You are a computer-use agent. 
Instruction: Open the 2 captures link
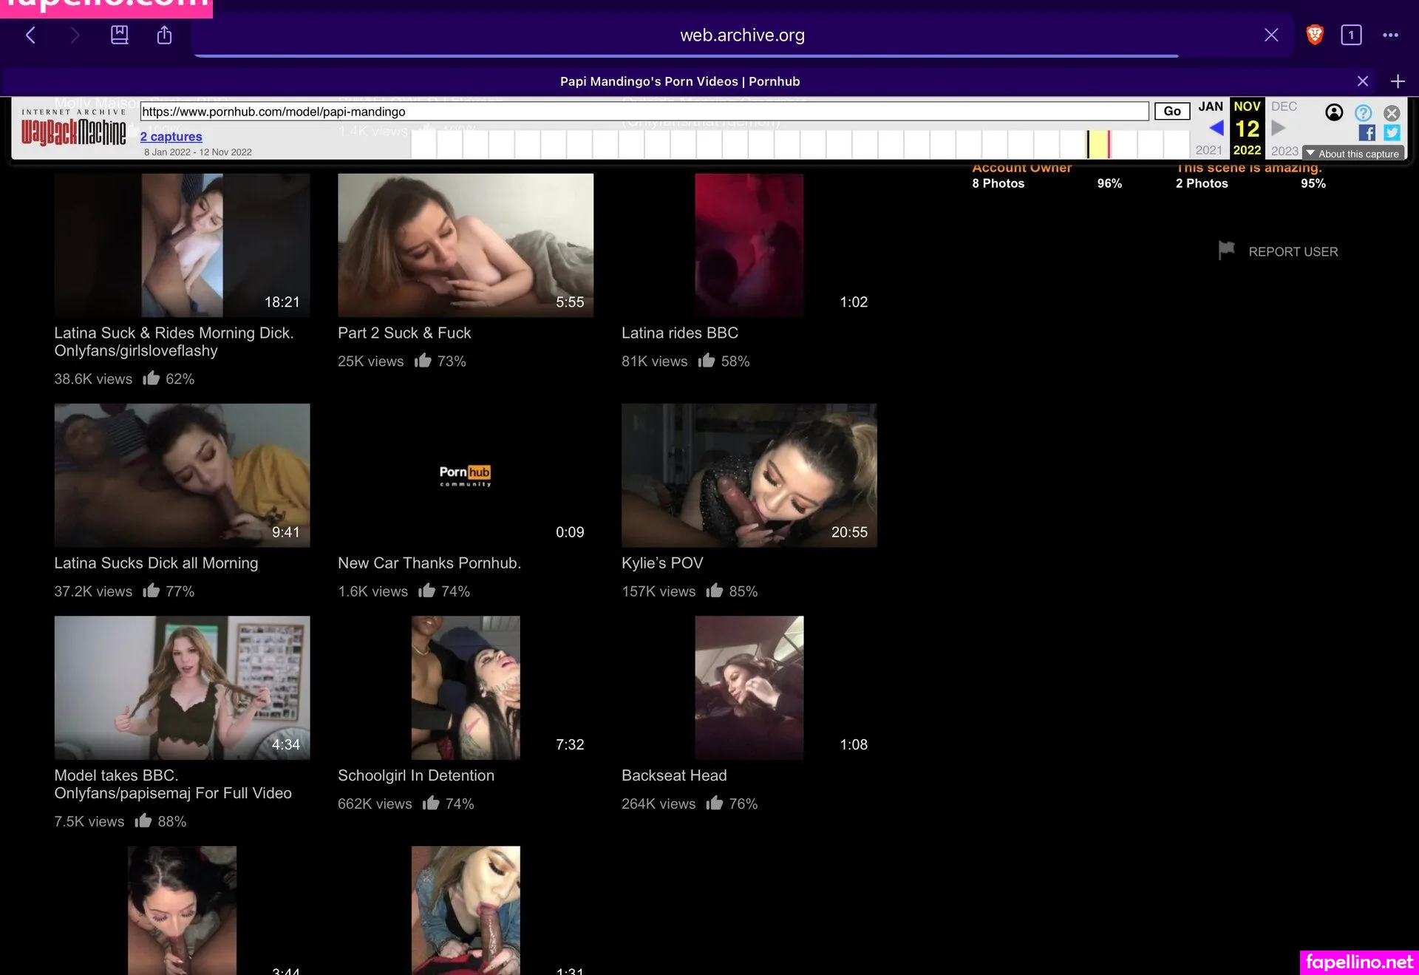click(171, 136)
